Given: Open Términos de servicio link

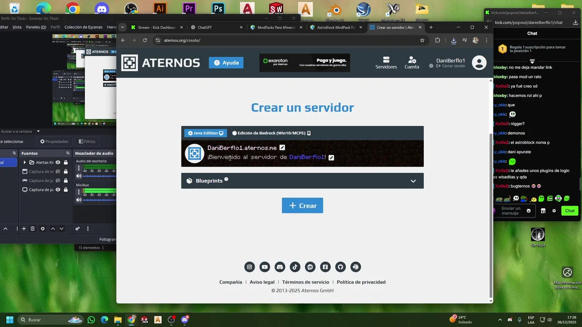Looking at the screenshot, I should tap(306, 282).
